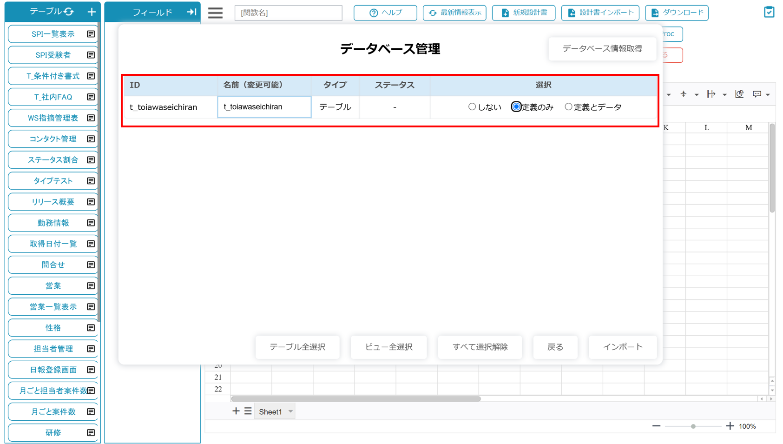Add a new table with the plus icon
Image resolution: width=783 pixels, height=444 pixels.
pyautogui.click(x=92, y=12)
